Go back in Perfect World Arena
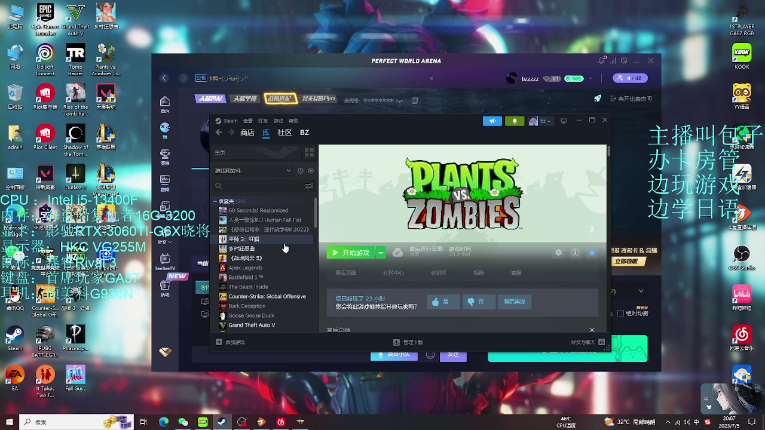765x430 pixels. pyautogui.click(x=164, y=78)
